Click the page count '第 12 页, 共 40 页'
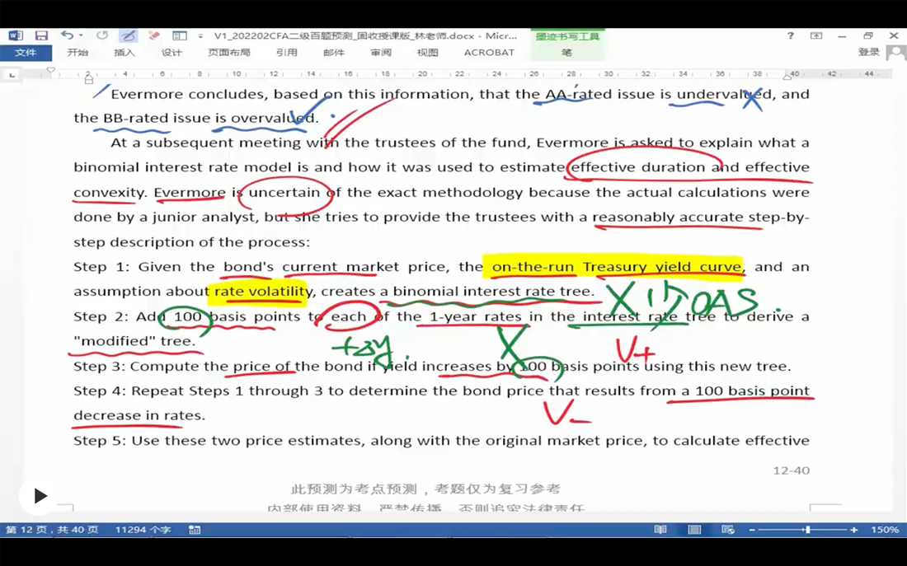907x566 pixels. point(51,530)
